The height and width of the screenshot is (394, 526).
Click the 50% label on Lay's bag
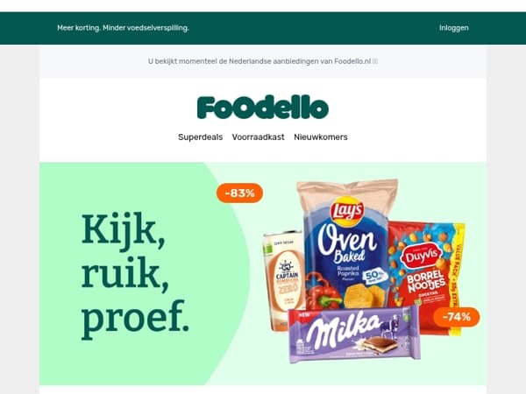pyautogui.click(x=375, y=276)
